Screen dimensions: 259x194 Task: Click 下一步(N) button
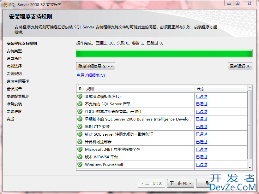[x=181, y=183]
